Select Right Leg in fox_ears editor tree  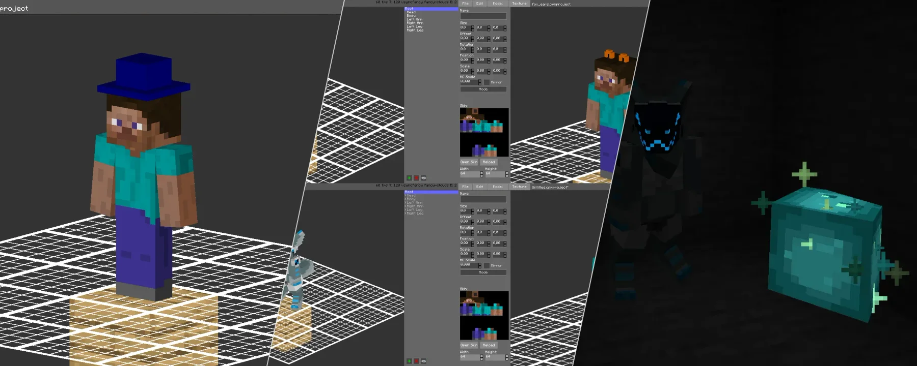pos(415,30)
